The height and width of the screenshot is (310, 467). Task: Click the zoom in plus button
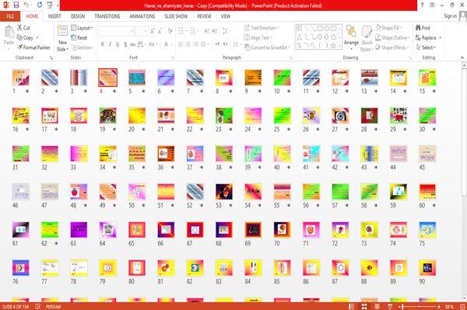tap(439, 306)
